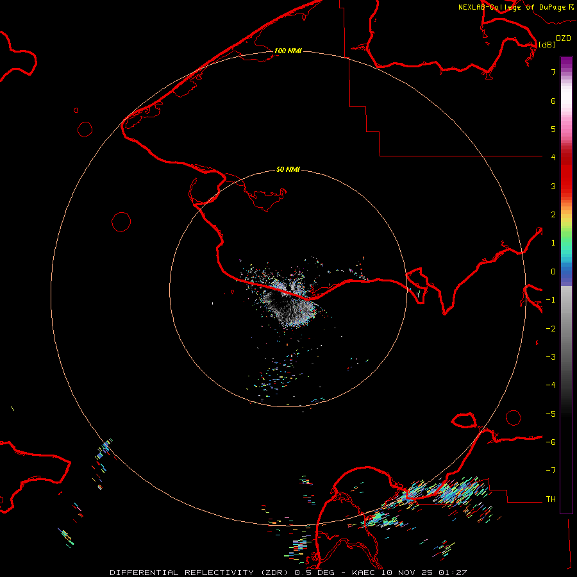Click the DZD product label
This screenshot has height=577, width=577.
(x=564, y=38)
